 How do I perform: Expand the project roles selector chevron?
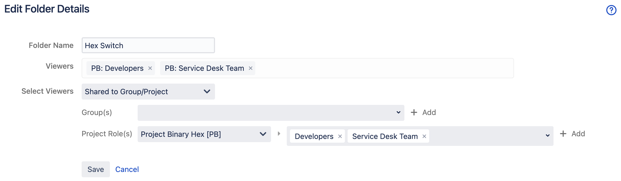point(547,136)
